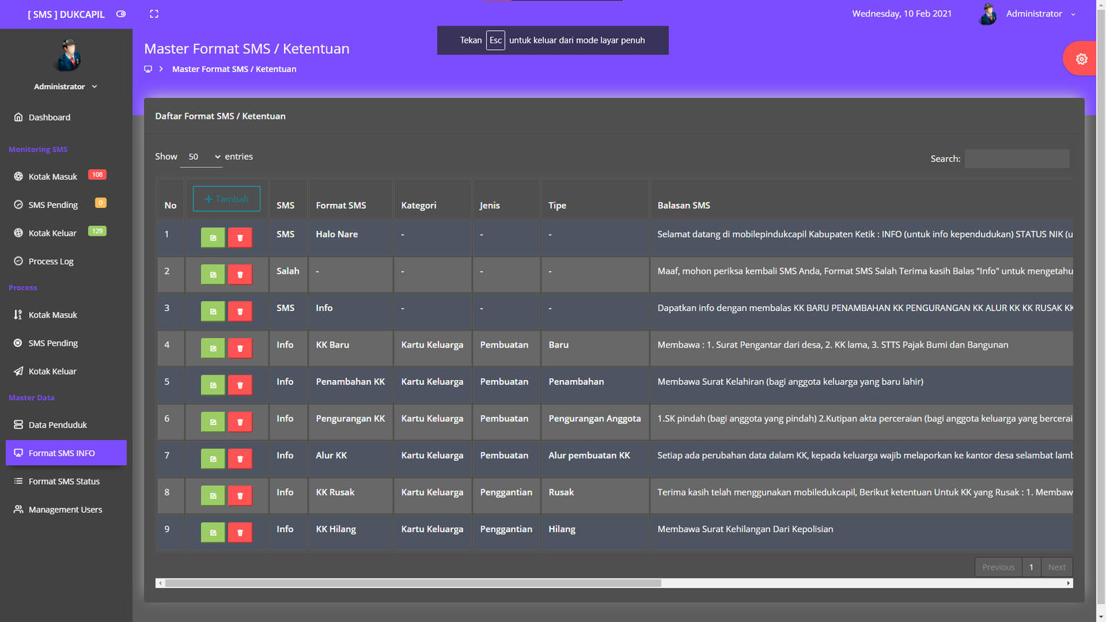Open Kotak Masuk under Monitoring SMS

[53, 177]
